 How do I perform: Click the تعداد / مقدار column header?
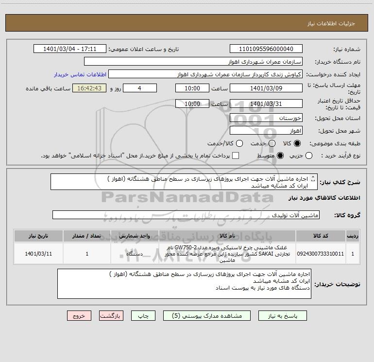[87, 236]
